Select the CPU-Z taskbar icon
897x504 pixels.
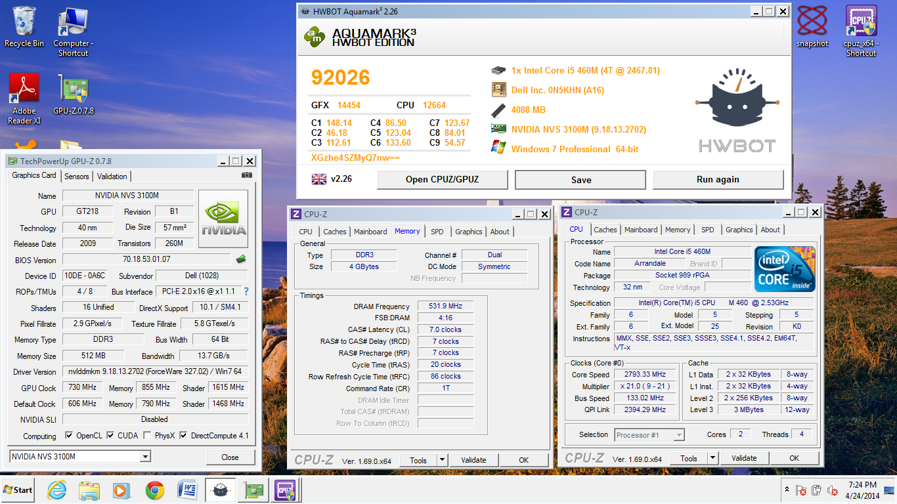(x=285, y=490)
